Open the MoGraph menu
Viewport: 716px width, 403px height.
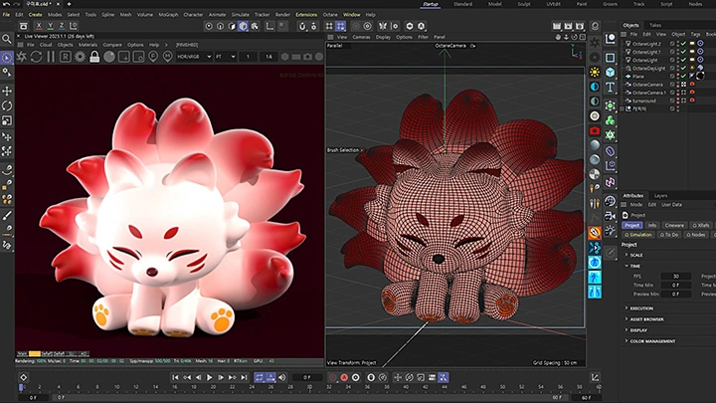pyautogui.click(x=168, y=15)
